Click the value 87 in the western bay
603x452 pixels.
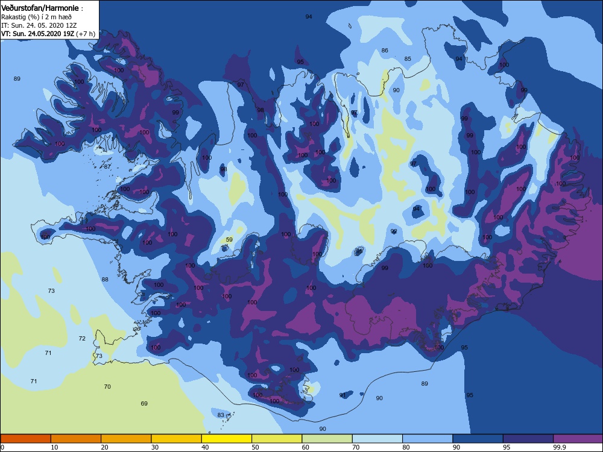point(108,166)
